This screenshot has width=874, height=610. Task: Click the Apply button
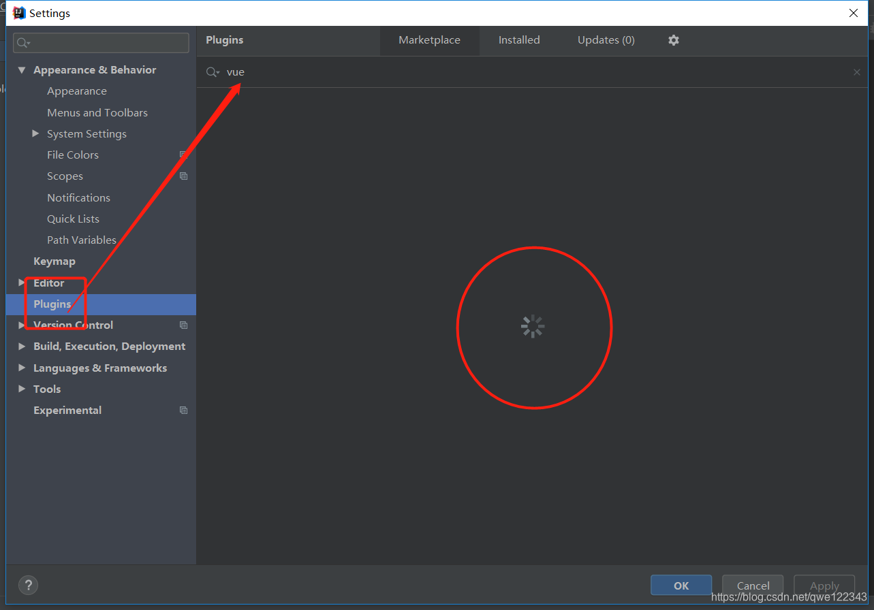point(824,585)
